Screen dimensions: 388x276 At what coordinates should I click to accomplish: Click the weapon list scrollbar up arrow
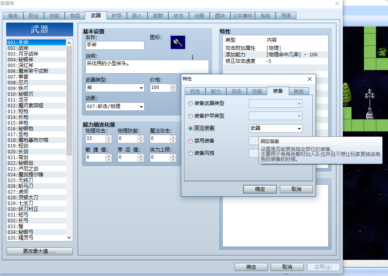pyautogui.click(x=69, y=43)
